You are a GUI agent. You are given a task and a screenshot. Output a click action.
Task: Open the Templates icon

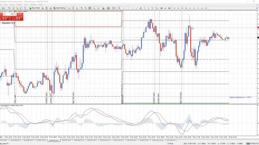(113, 8)
